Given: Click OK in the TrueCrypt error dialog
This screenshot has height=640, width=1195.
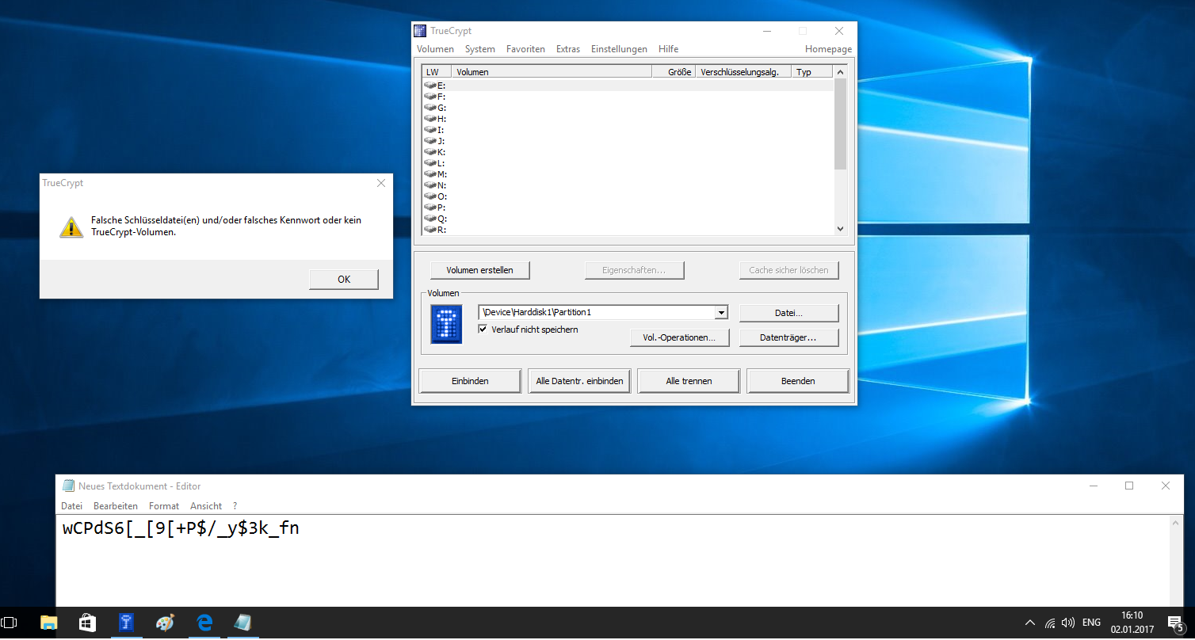Looking at the screenshot, I should click(x=343, y=279).
